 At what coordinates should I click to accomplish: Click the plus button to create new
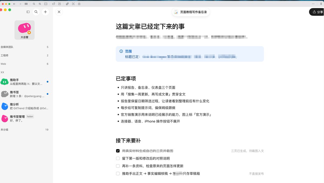pos(45,12)
